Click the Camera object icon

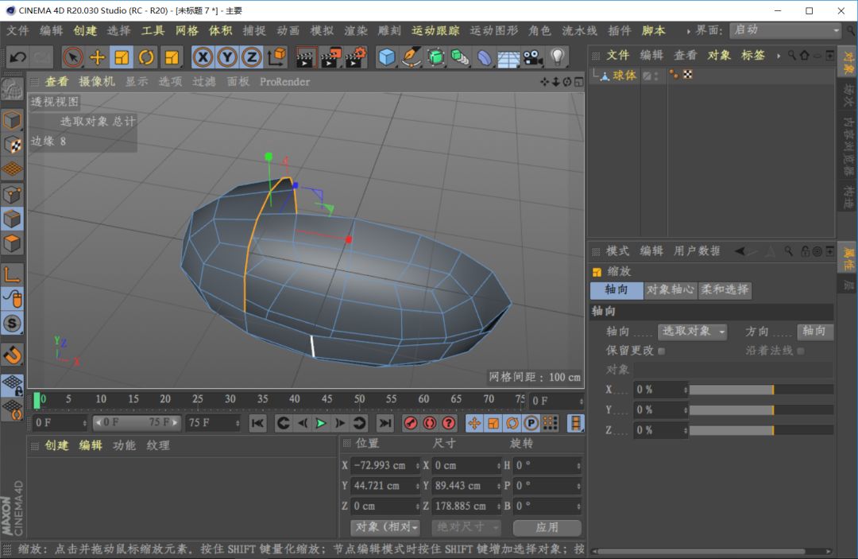(x=532, y=57)
